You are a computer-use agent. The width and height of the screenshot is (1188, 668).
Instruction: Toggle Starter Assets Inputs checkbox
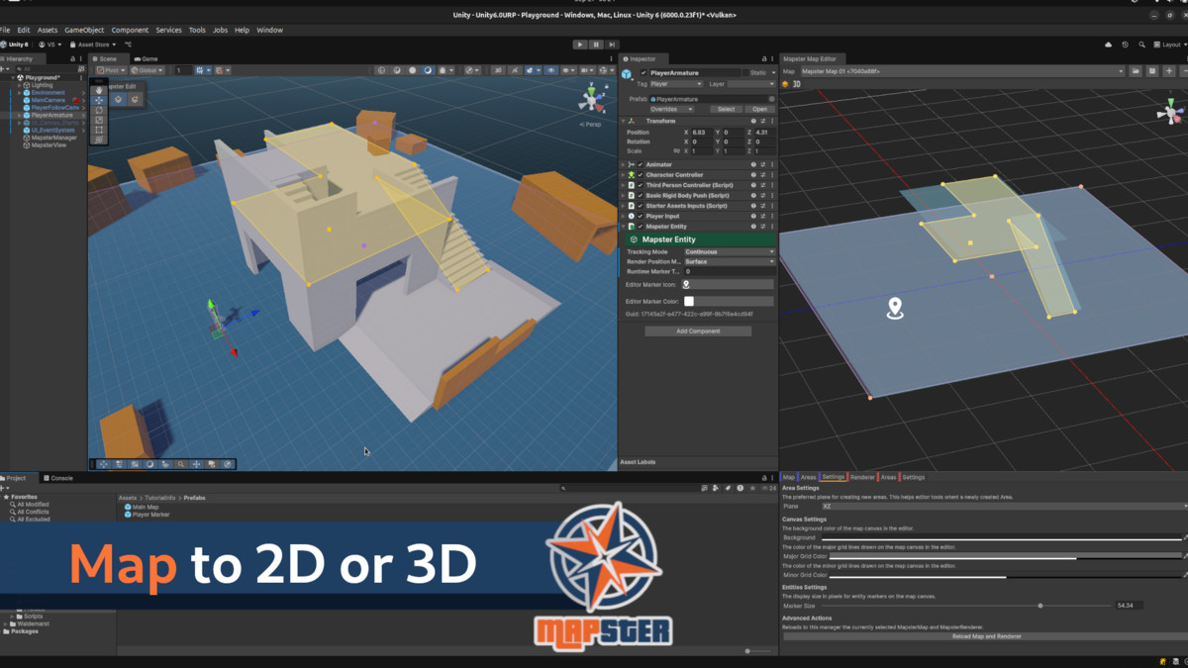coord(641,206)
